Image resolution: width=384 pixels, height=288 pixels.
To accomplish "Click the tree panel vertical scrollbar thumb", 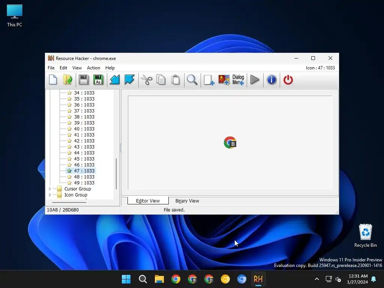I will click(116, 174).
